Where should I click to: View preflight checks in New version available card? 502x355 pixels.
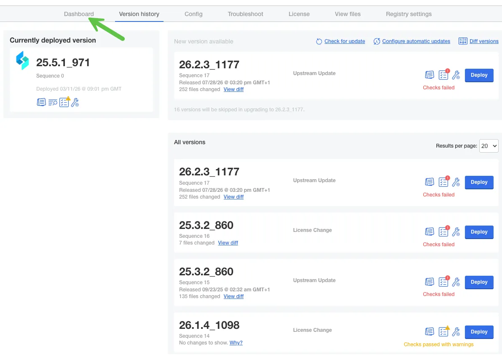pos(443,75)
